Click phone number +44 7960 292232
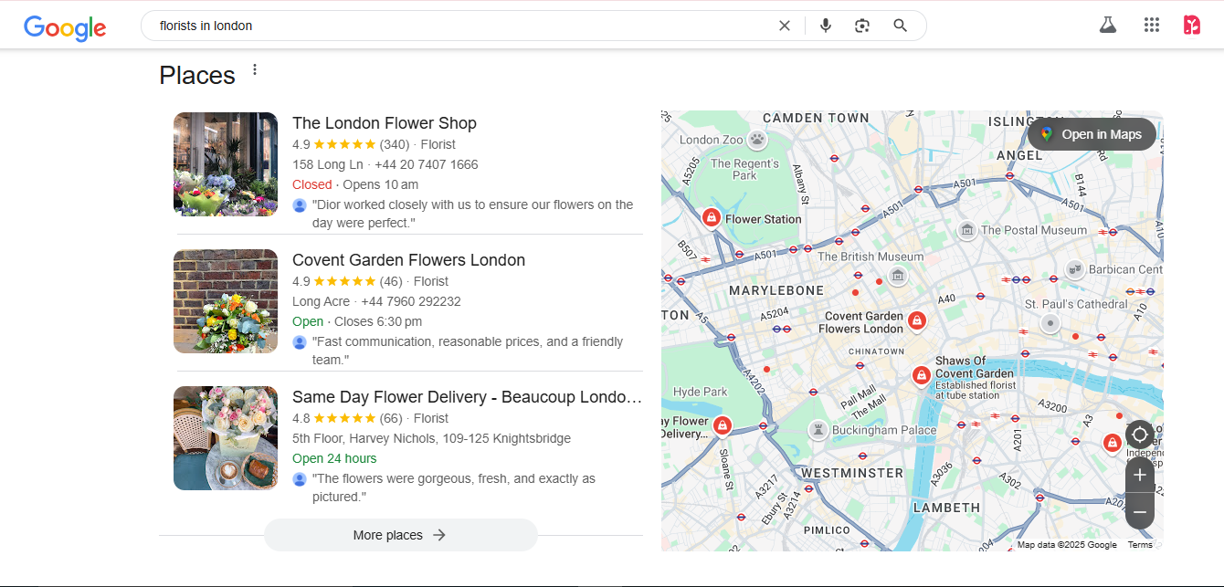The height and width of the screenshot is (587, 1224). coord(411,301)
